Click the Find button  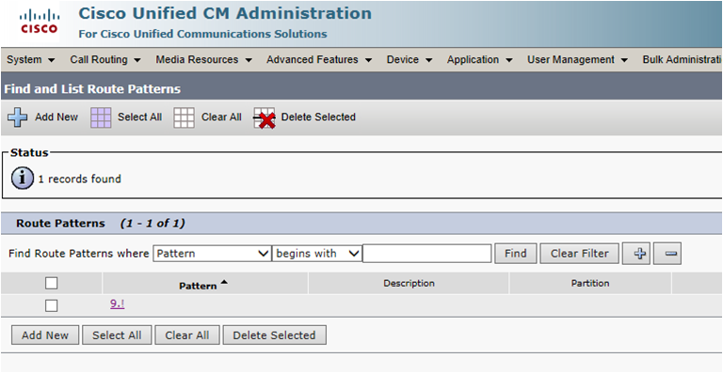point(516,254)
